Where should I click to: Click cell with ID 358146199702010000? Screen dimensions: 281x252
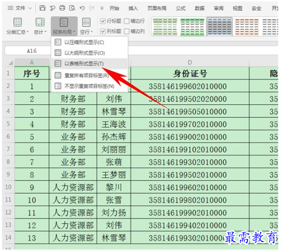(x=190, y=124)
